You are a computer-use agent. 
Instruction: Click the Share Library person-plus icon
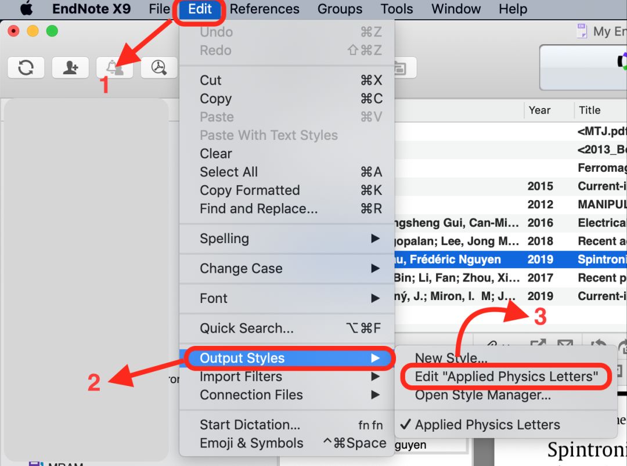point(70,67)
